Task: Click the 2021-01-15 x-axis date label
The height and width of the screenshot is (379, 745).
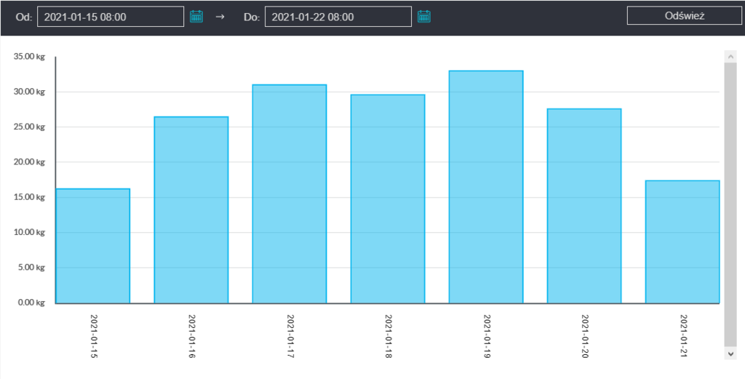Action: point(94,337)
